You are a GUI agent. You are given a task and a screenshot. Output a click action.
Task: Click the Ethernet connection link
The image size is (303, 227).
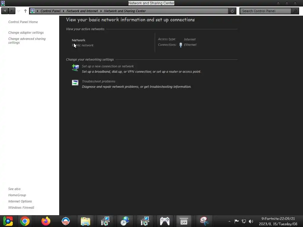(190, 45)
